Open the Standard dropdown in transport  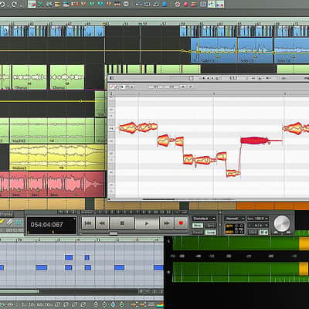click(204, 219)
